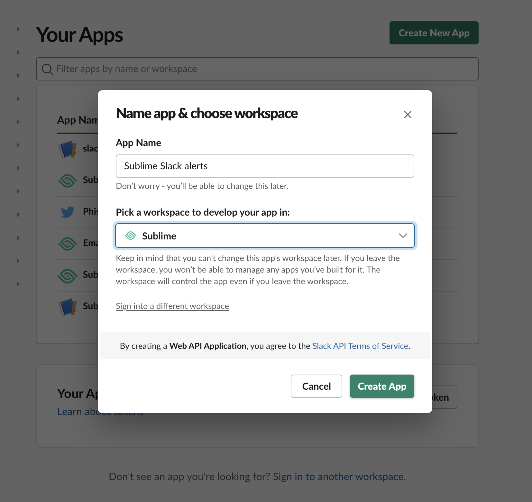Expand the last sidebar triangle arrow
Image resolution: width=532 pixels, height=502 pixels.
click(18, 284)
